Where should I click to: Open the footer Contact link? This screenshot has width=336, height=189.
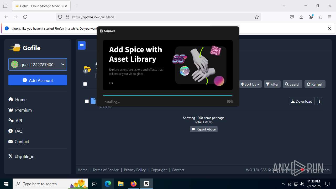pyautogui.click(x=178, y=170)
